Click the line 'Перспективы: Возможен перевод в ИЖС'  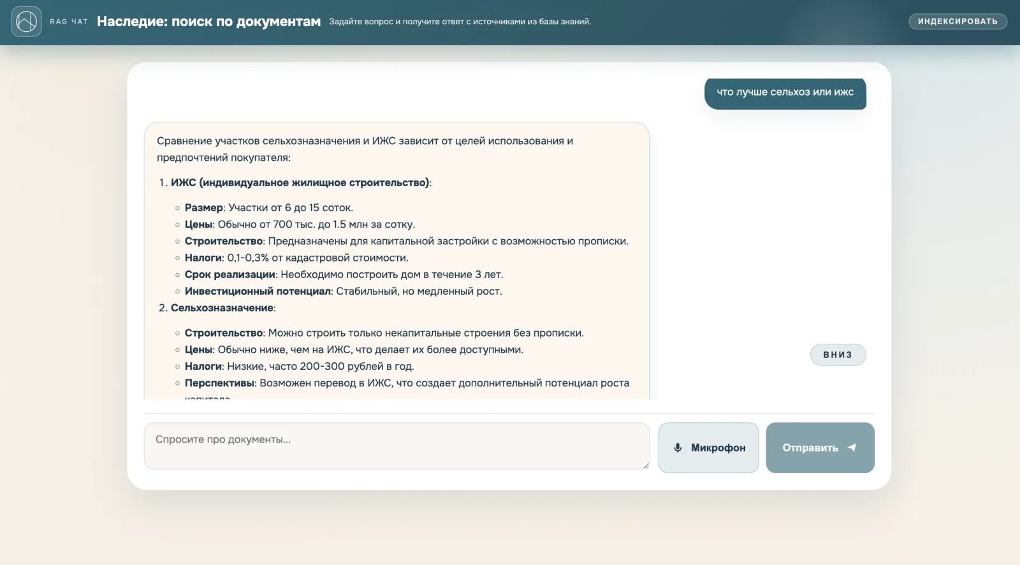[407, 383]
